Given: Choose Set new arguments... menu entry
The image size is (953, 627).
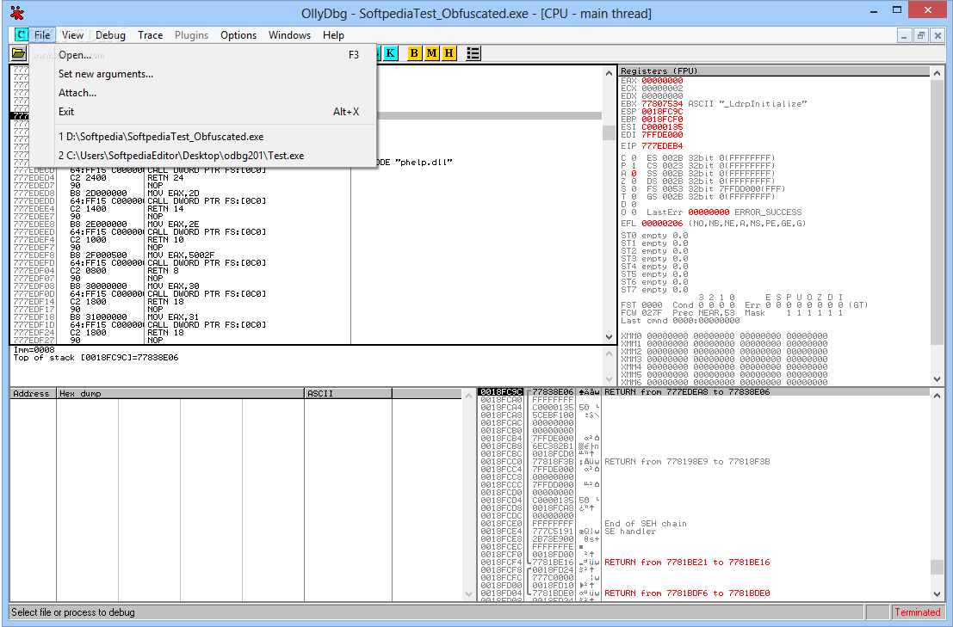Looking at the screenshot, I should pos(203,73).
